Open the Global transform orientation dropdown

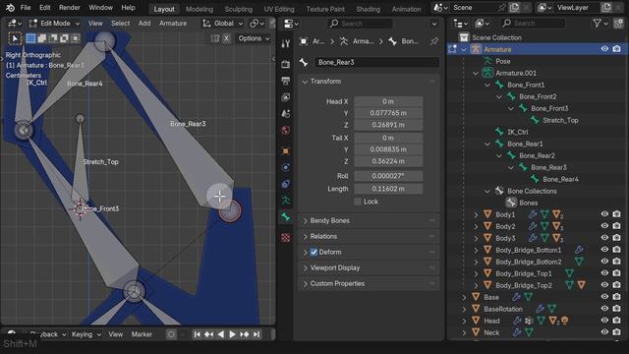(x=223, y=24)
